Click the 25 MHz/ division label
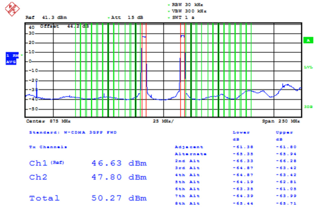This screenshot has width=328, height=210. 163,121
